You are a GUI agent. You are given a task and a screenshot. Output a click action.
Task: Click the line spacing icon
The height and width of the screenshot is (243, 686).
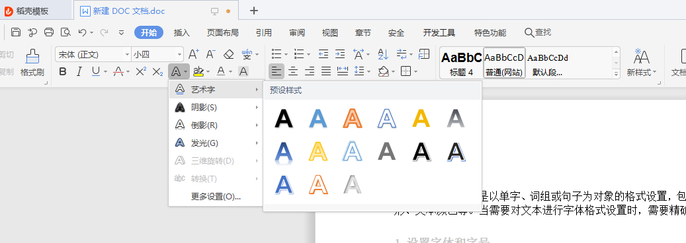click(x=359, y=71)
